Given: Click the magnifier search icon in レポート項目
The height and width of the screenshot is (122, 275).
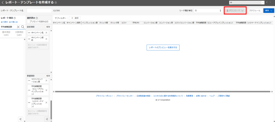Looking at the screenshot, I should coord(23,27).
